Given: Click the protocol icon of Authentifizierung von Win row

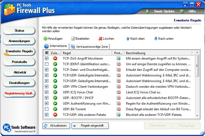Looking at the screenshot, I should [118, 103].
